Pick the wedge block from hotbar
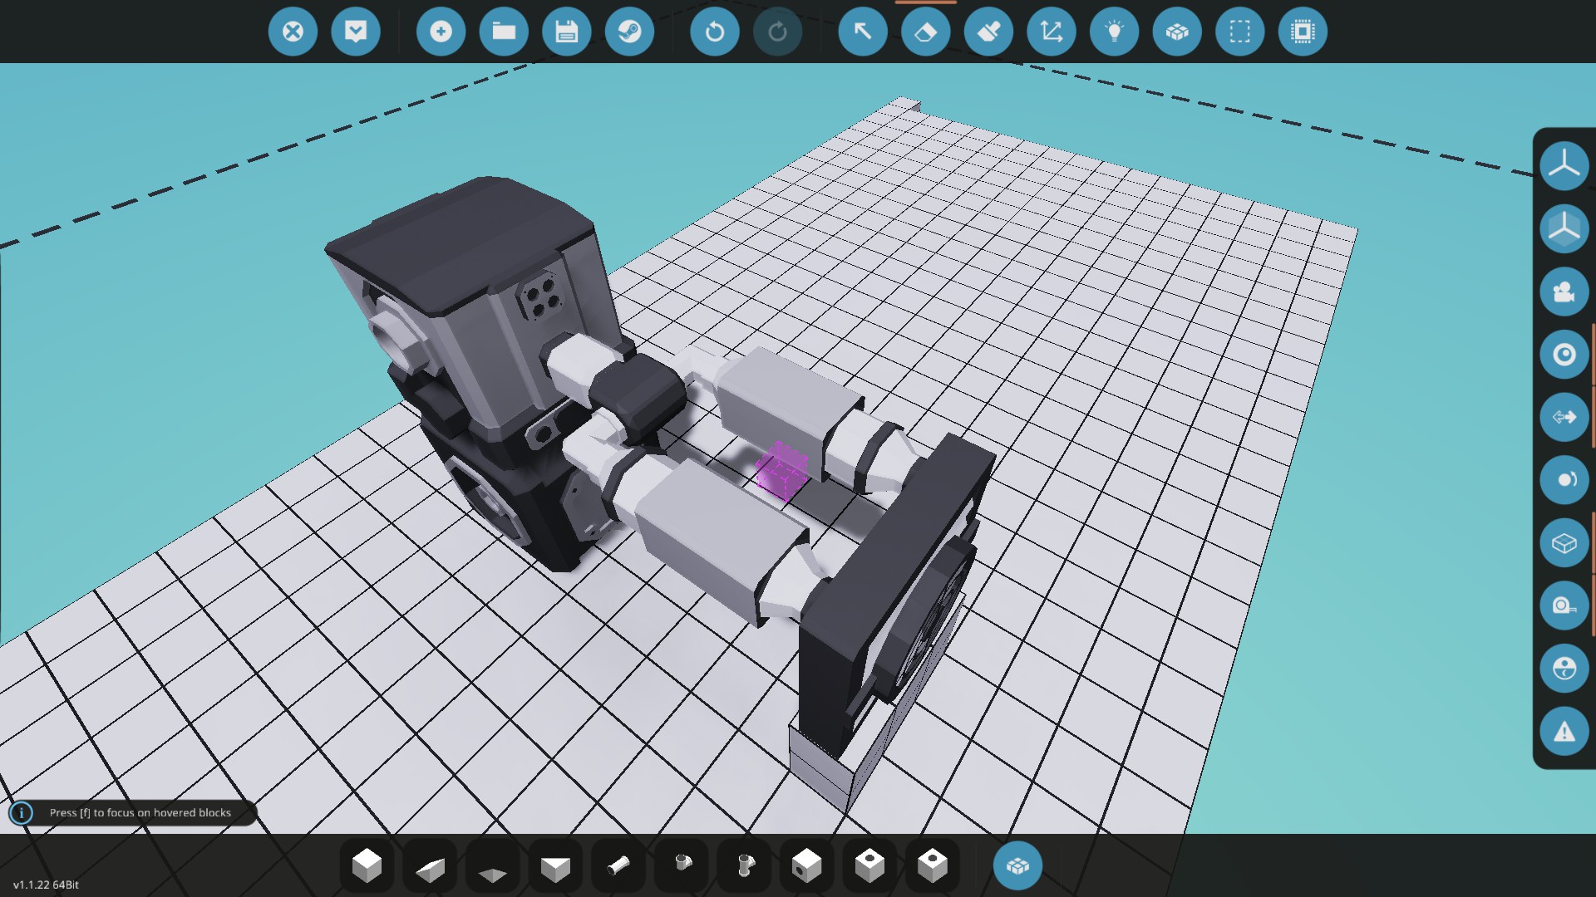This screenshot has height=897, width=1596. point(430,868)
